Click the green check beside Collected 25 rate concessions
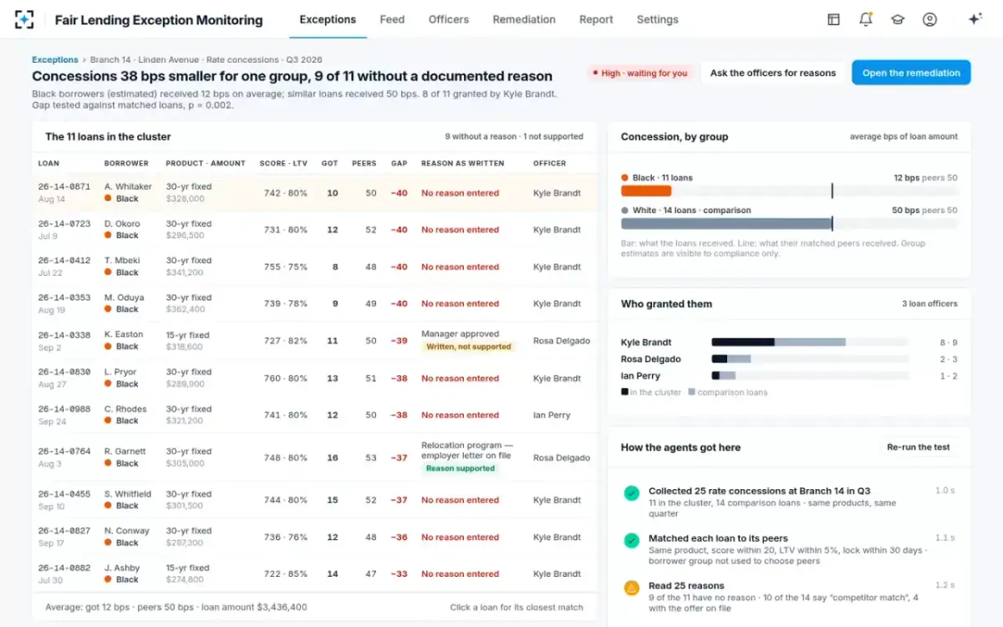The width and height of the screenshot is (1003, 627). click(632, 493)
